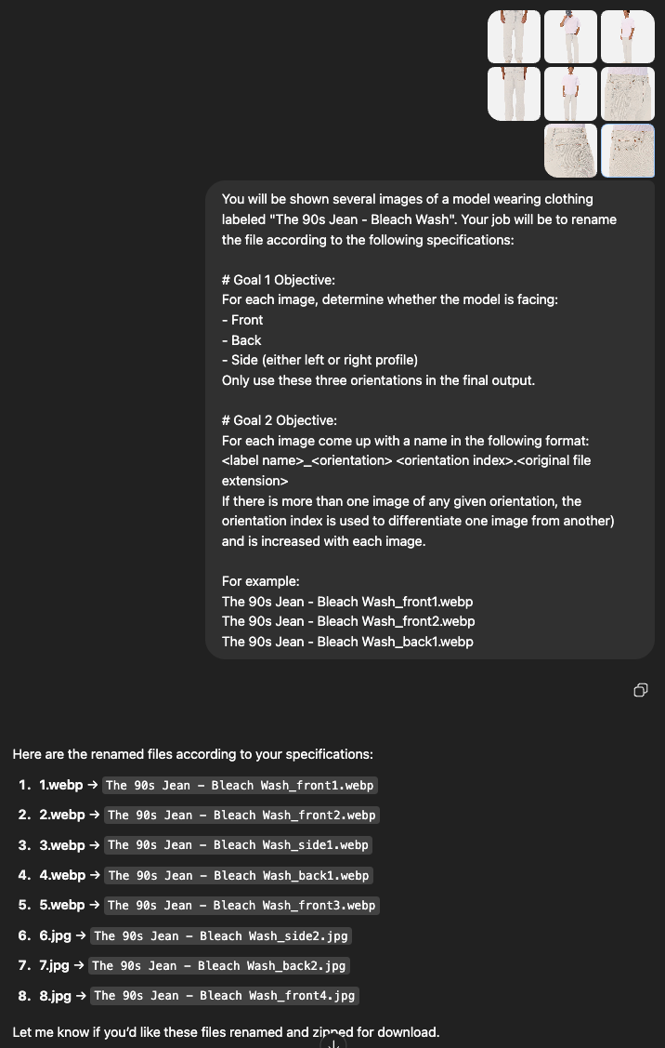Click the user prompt message bubble
Image resolution: width=665 pixels, height=1048 pixels.
[430, 419]
